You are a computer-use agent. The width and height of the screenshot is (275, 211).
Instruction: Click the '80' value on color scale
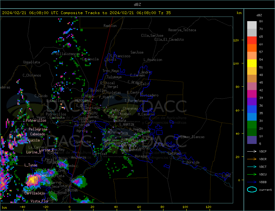click(261, 21)
